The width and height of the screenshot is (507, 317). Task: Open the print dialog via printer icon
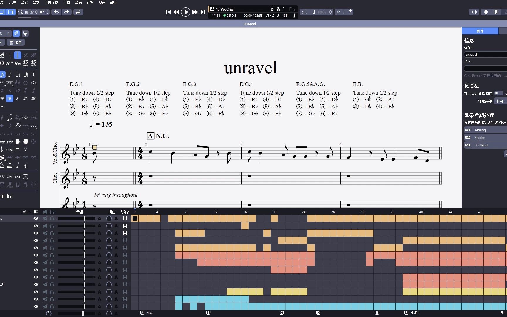point(78,12)
